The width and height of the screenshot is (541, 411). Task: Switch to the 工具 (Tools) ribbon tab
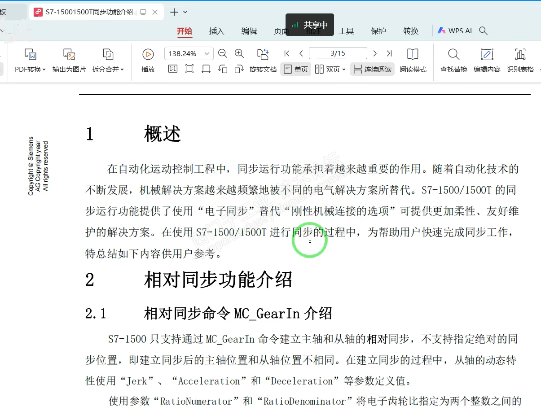pyautogui.click(x=346, y=31)
